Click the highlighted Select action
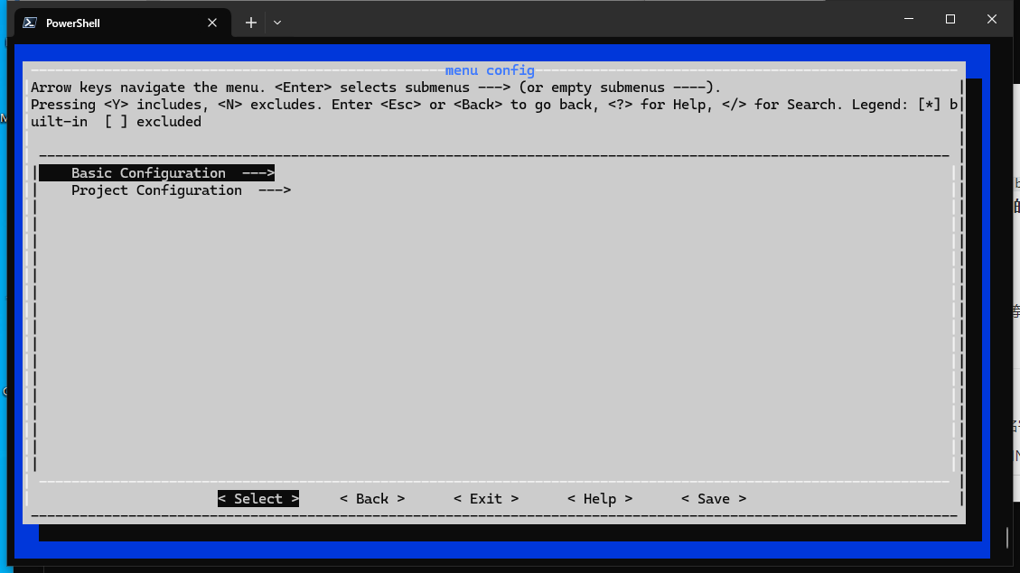The width and height of the screenshot is (1020, 573). pyautogui.click(x=257, y=498)
